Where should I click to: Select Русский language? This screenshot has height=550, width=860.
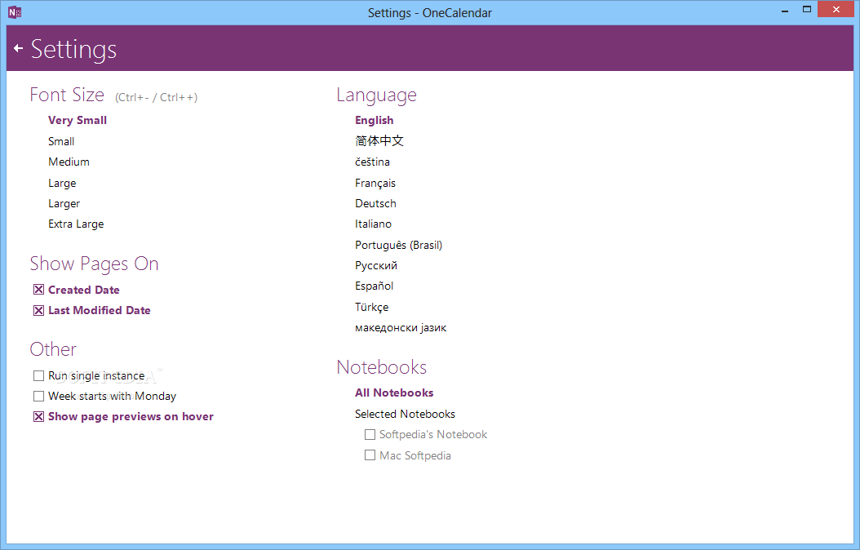[x=375, y=265]
